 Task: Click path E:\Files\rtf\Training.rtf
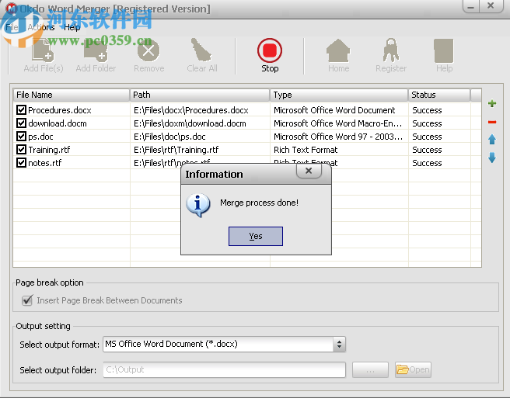(x=176, y=150)
